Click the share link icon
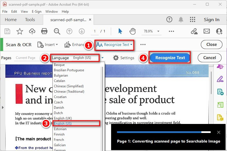 tap(194, 31)
